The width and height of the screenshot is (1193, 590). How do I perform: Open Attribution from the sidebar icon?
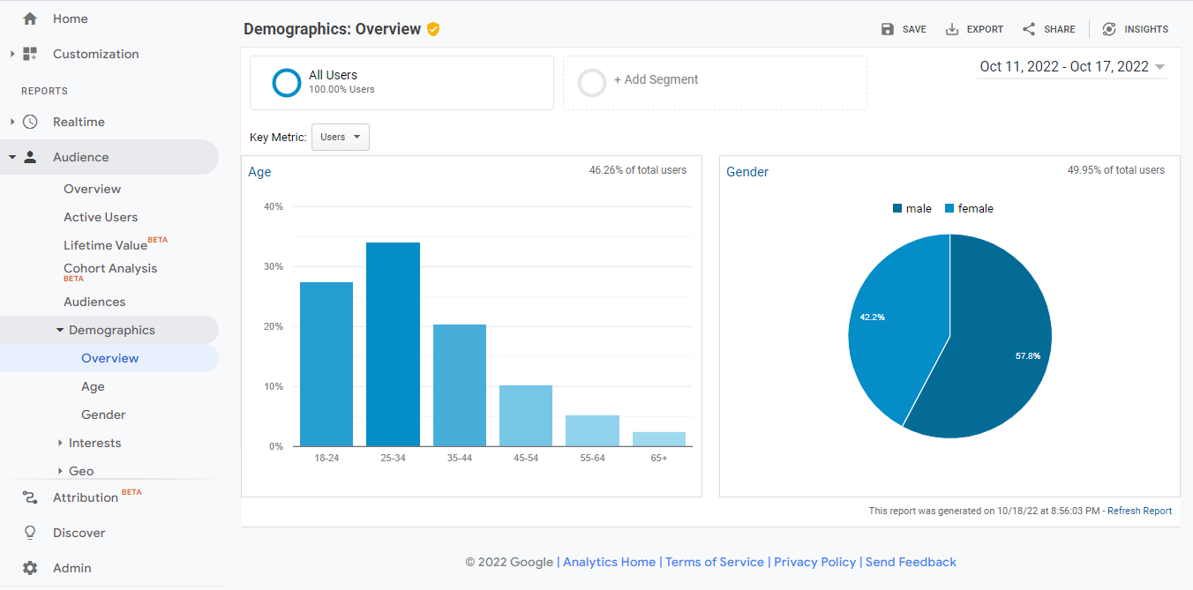[29, 497]
